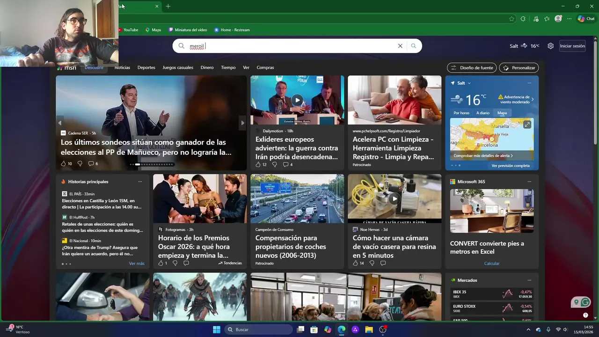Screen dimensions: 599x337
Task: Open File Explorer from taskbar
Action: pyautogui.click(x=369, y=330)
